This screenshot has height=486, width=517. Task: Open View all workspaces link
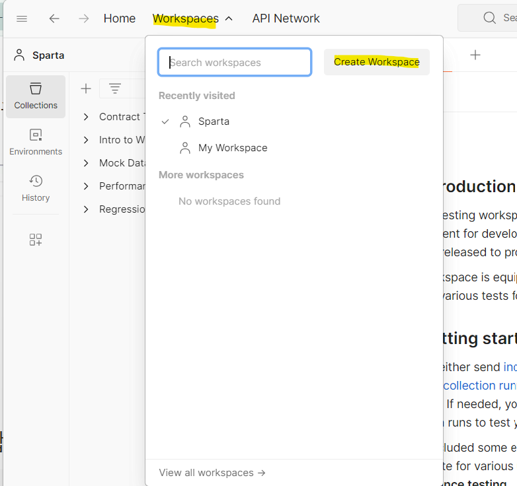point(212,473)
